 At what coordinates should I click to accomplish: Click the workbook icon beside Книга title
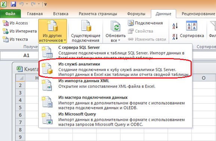[x=19, y=69]
